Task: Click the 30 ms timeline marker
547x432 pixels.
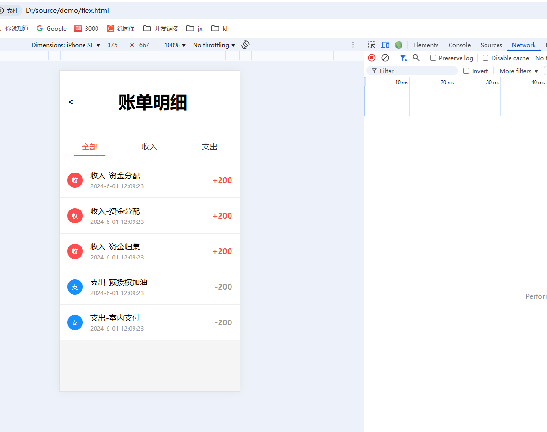Action: tap(493, 82)
